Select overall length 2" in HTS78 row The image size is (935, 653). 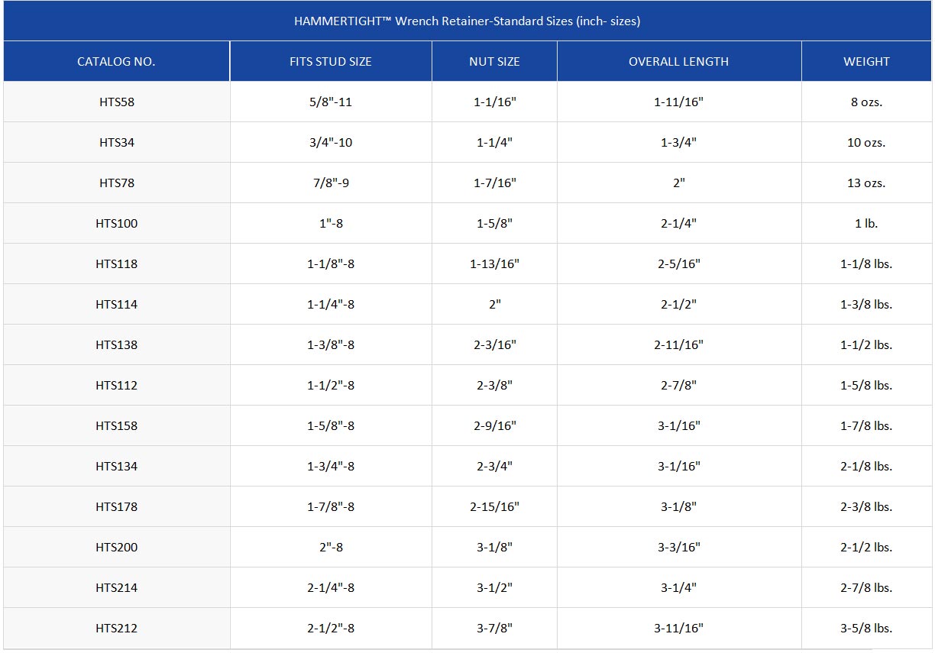click(x=679, y=183)
